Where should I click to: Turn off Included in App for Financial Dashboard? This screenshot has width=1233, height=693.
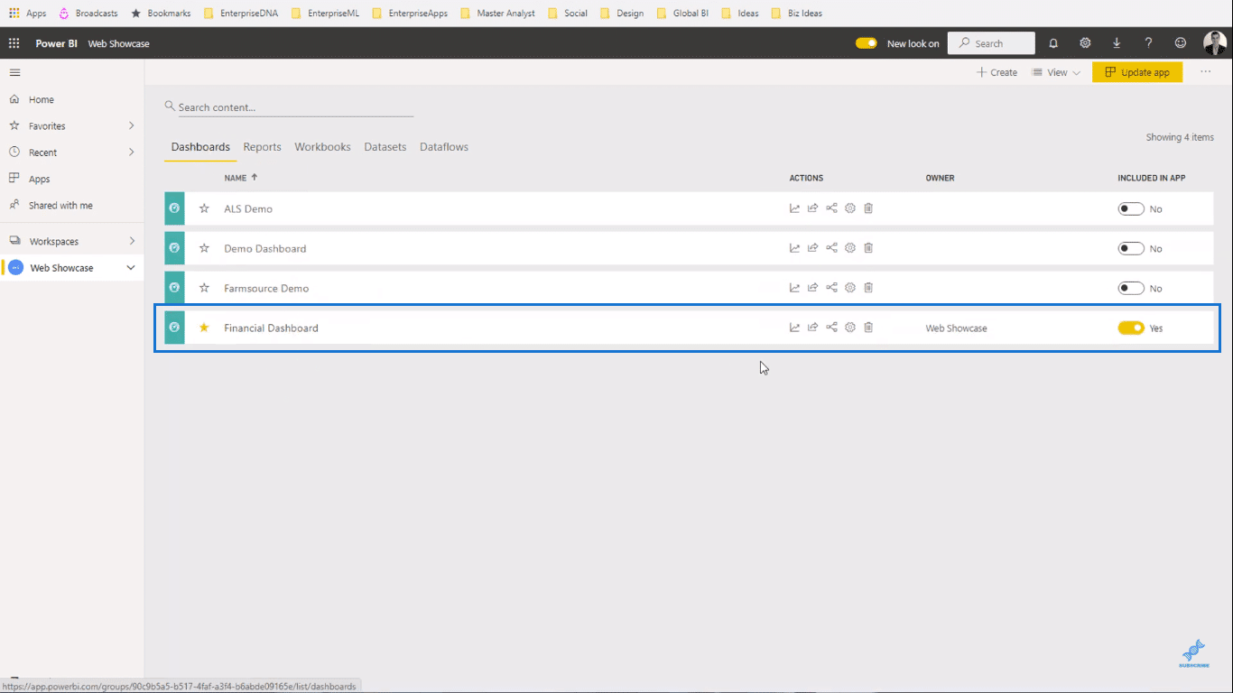1131,328
